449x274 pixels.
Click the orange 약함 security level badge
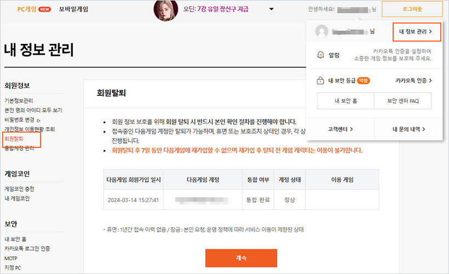click(x=363, y=81)
